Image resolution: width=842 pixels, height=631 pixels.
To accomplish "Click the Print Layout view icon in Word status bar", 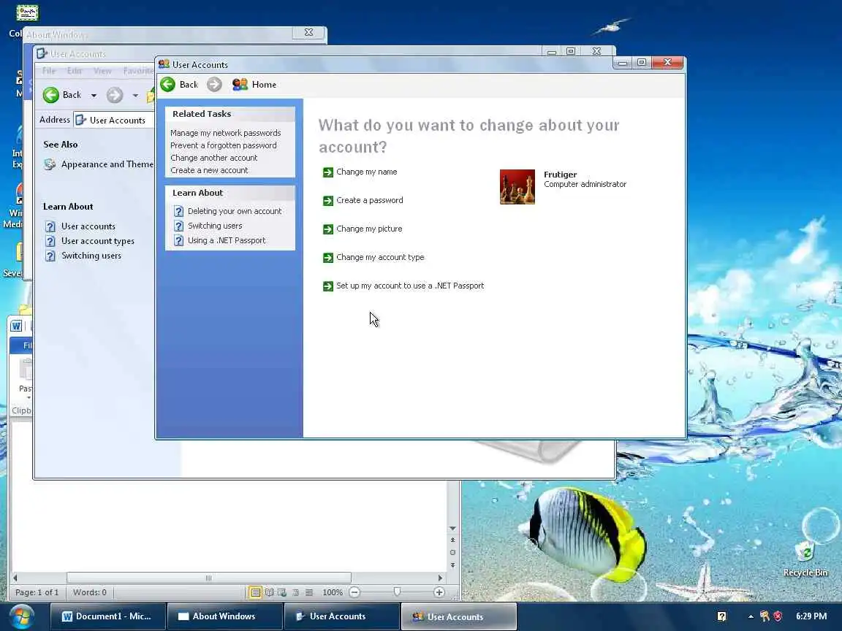I will click(256, 592).
